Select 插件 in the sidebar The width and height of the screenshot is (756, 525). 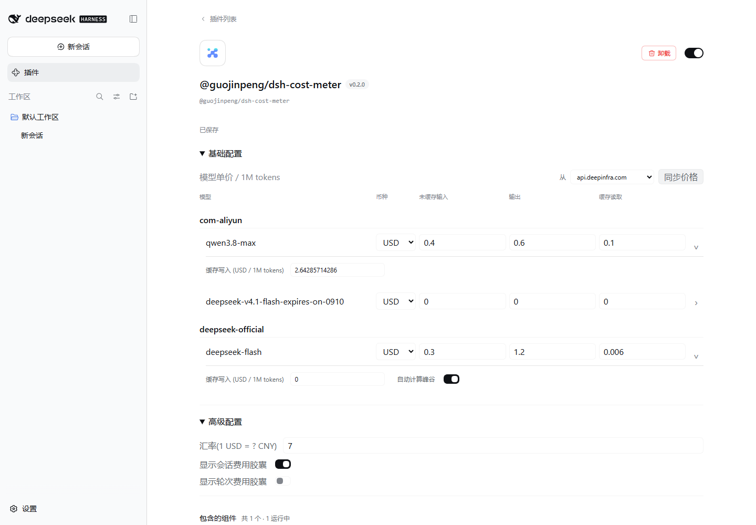point(73,72)
